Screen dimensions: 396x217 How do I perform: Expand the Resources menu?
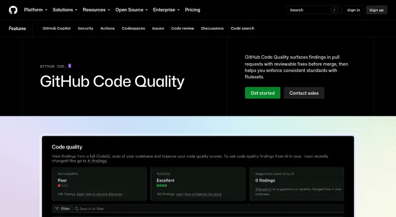tap(96, 10)
